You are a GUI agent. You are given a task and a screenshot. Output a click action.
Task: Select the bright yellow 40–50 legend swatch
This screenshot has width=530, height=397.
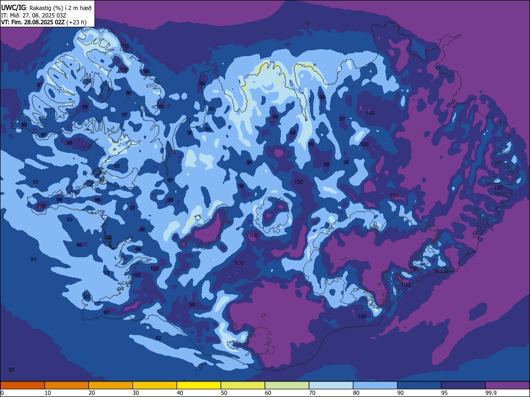pyautogui.click(x=199, y=385)
